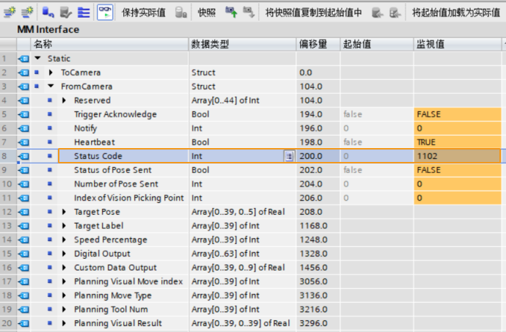Viewport: 506px width, 332px height.
Task: Click the 起始值 column header
Action: pos(377,44)
